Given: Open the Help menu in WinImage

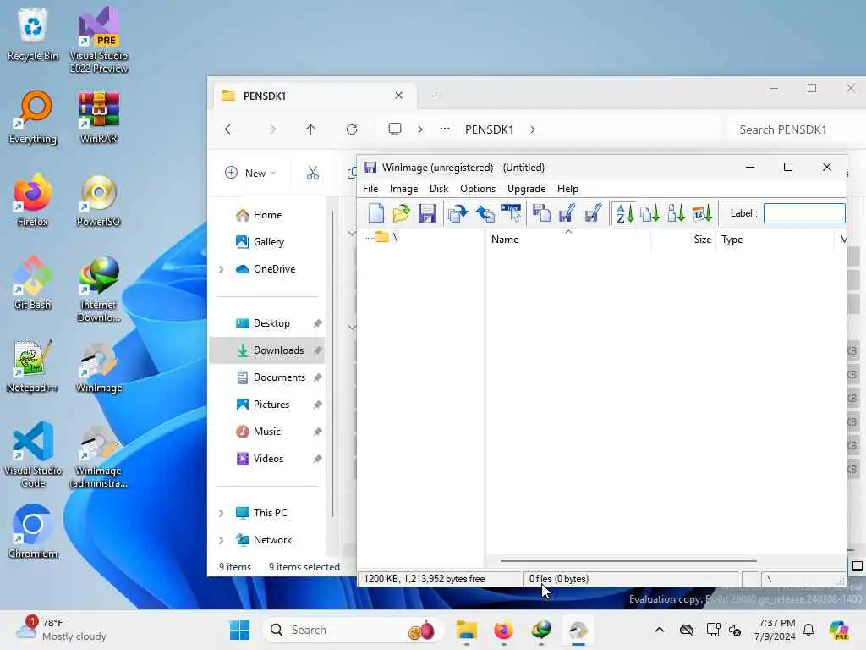Looking at the screenshot, I should (x=567, y=189).
